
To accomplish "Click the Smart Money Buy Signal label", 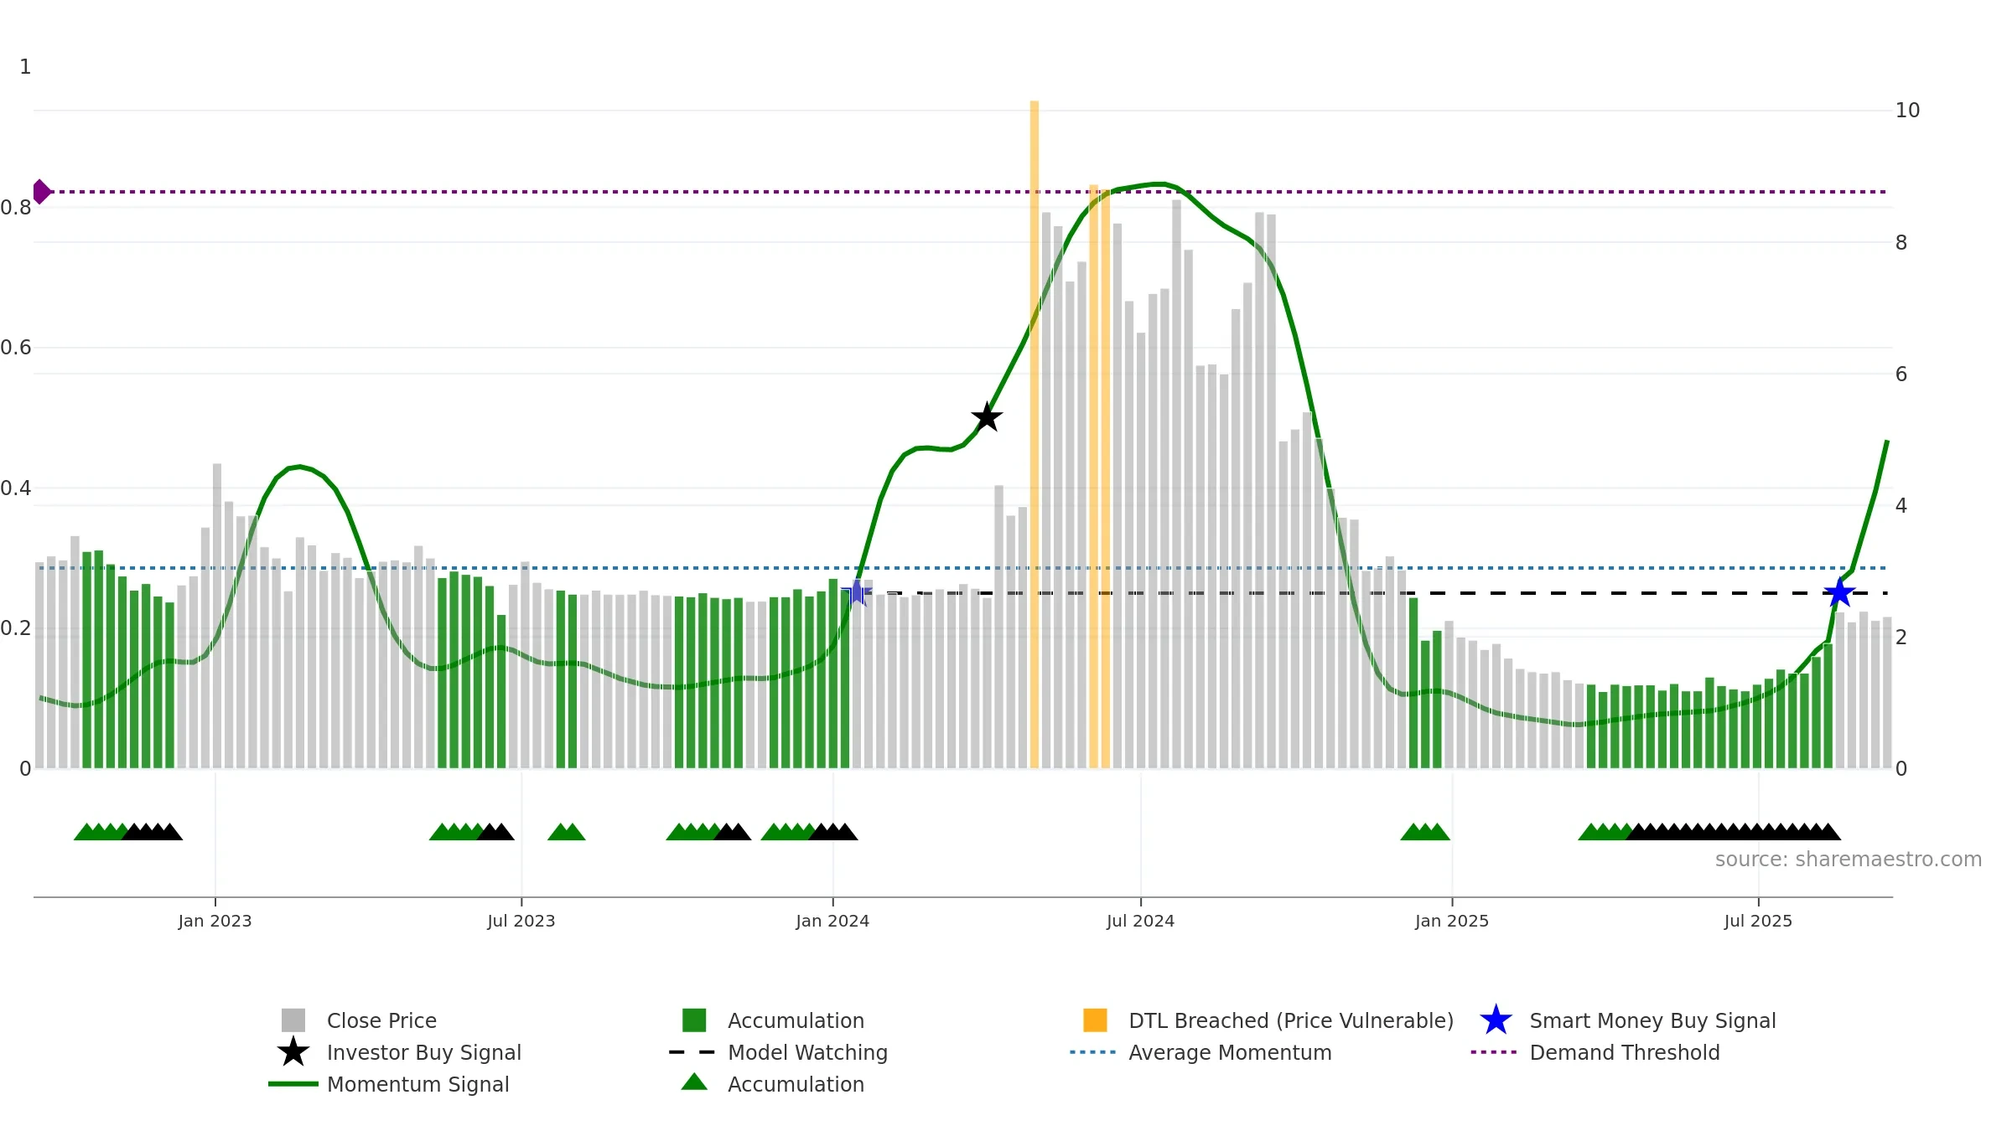I will (1652, 1020).
